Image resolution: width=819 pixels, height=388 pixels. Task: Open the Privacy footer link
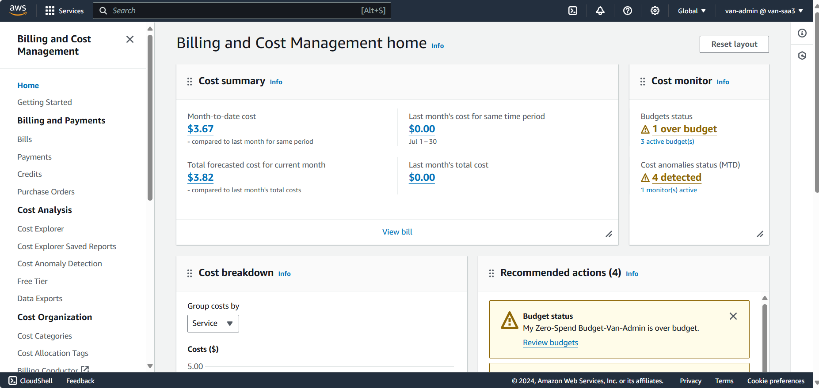[x=691, y=381]
